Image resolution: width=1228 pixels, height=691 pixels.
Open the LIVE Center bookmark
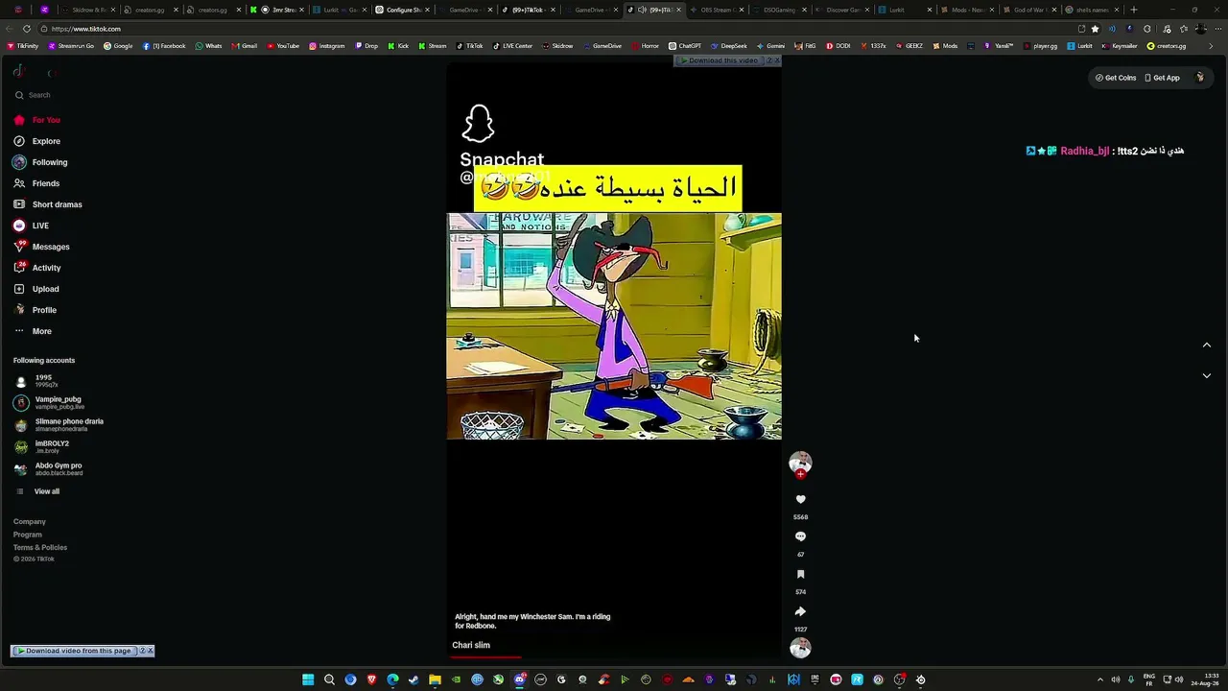[x=511, y=46]
